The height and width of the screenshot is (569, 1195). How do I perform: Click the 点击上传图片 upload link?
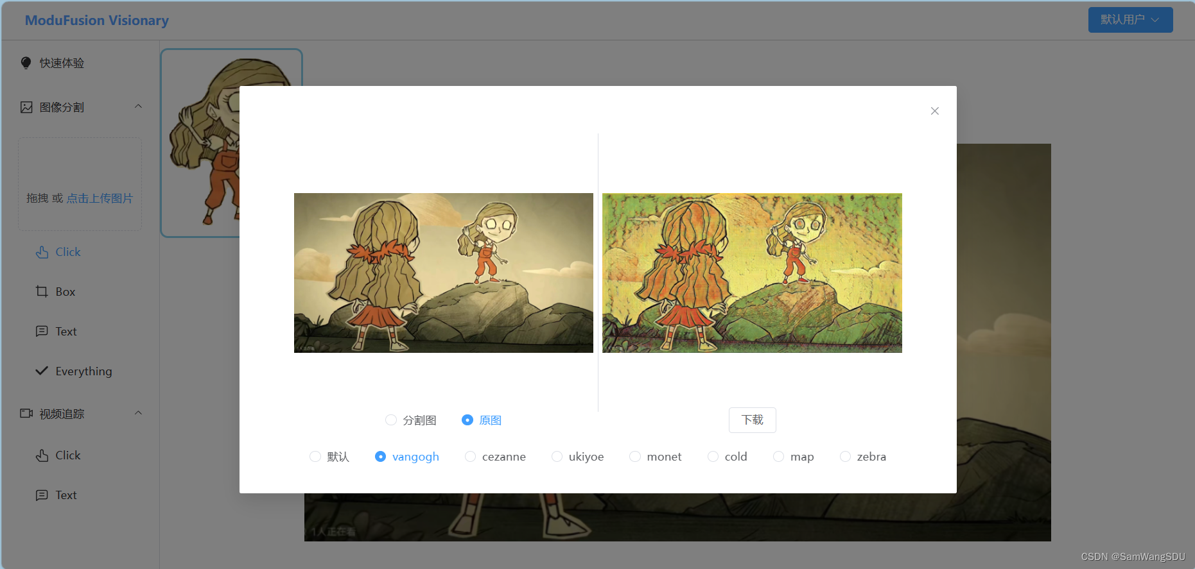coord(100,198)
